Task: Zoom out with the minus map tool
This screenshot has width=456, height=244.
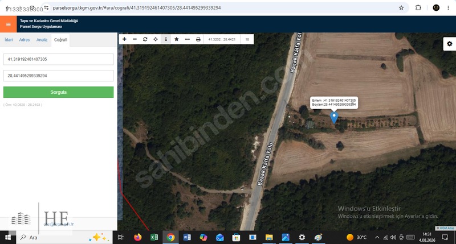Action: click(x=135, y=39)
